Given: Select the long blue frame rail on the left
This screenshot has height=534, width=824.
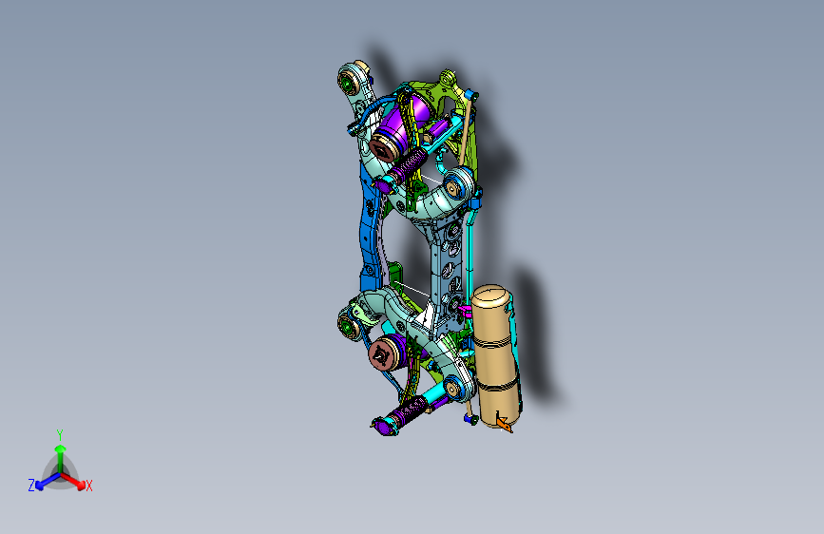Looking at the screenshot, I should point(369,227).
